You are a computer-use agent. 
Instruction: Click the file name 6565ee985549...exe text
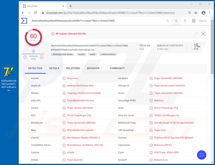click(x=73, y=50)
